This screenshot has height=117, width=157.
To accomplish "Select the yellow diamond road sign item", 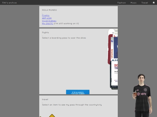I will [x=52, y=116].
